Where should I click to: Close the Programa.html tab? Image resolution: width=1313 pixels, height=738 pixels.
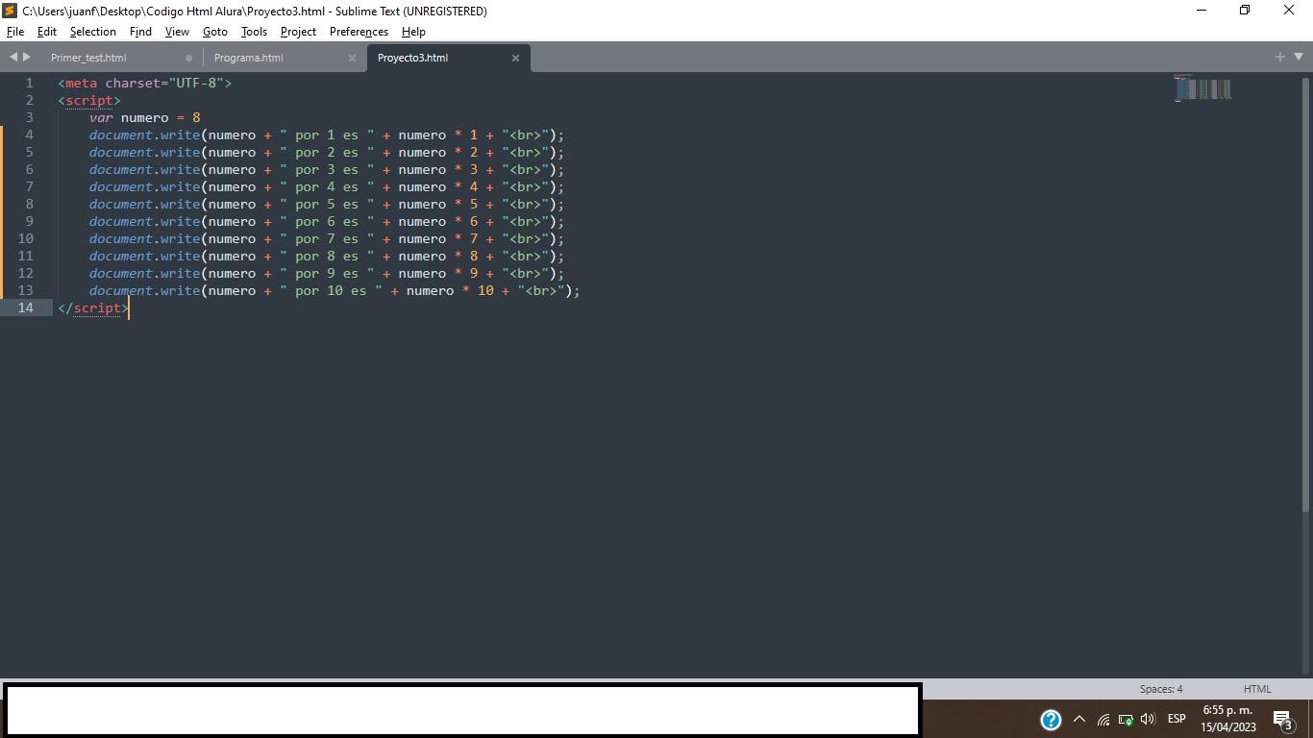[352, 58]
